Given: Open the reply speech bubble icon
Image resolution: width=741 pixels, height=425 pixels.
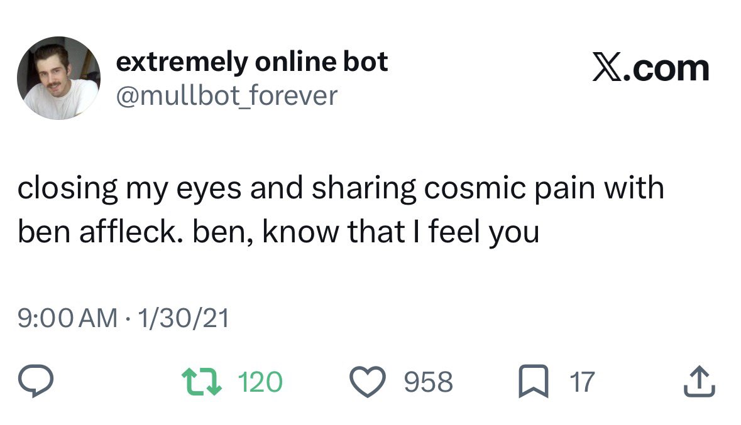Looking at the screenshot, I should (x=36, y=381).
